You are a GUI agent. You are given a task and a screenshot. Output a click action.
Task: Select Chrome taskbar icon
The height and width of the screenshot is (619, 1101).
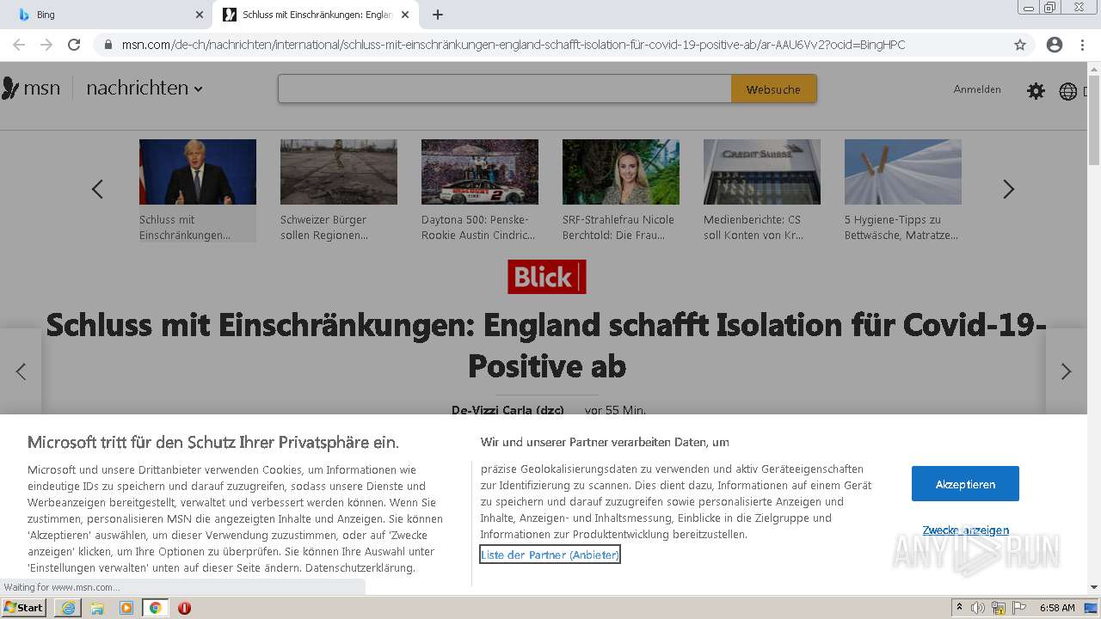point(155,608)
